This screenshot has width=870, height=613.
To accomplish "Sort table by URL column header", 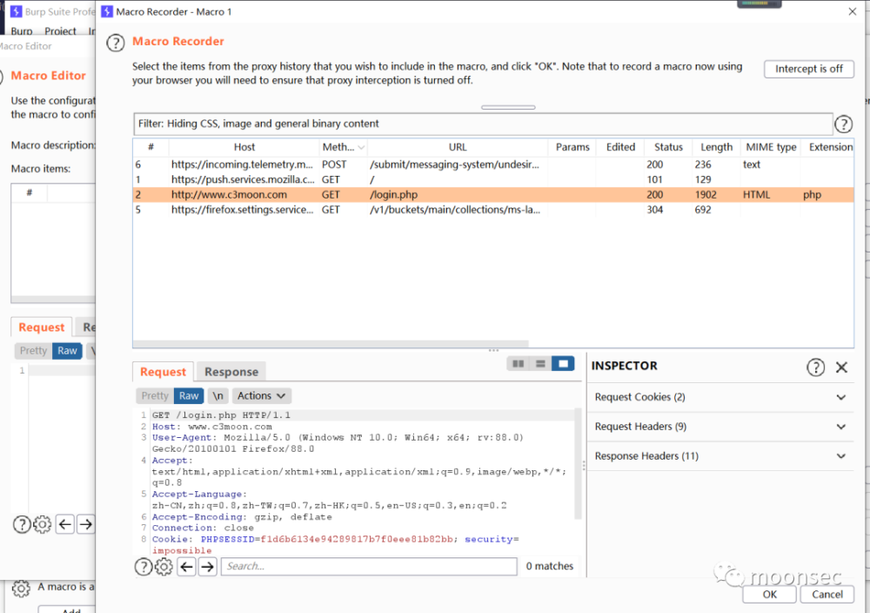I will point(458,147).
